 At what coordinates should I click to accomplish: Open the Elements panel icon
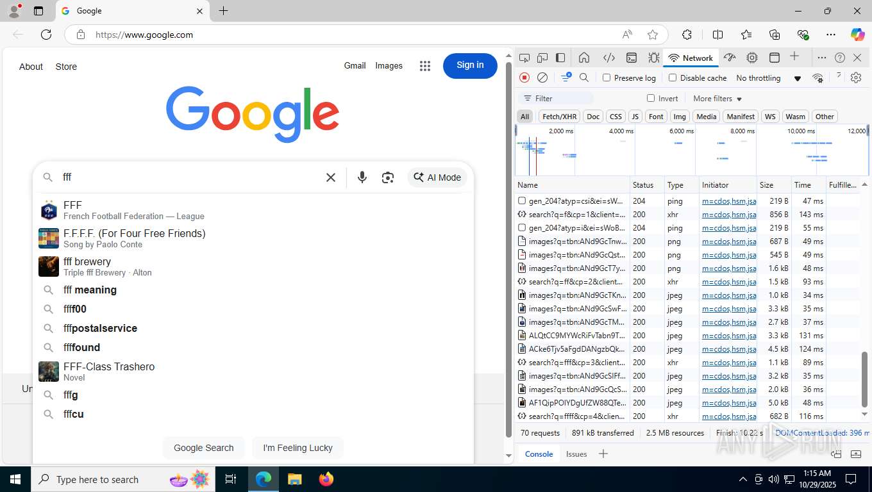click(x=609, y=58)
